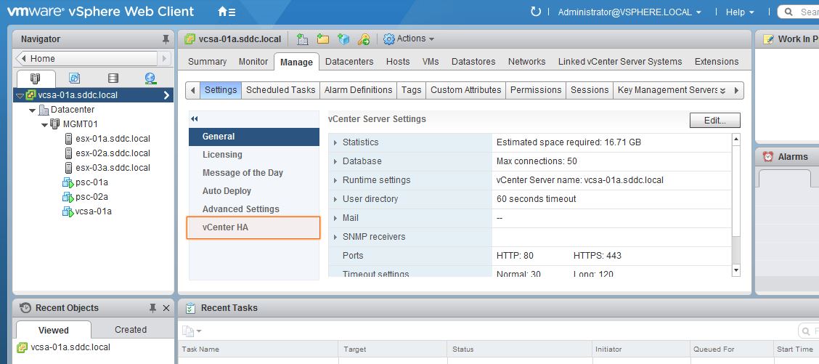
Task: Select VMs and Templates navigator tab
Action: point(74,78)
